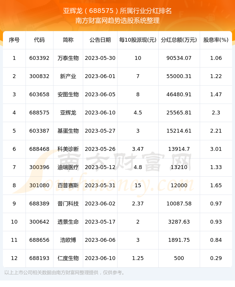This screenshot has width=235, height=287.
Task: Select the 简称 column header
Action: coord(68,40)
